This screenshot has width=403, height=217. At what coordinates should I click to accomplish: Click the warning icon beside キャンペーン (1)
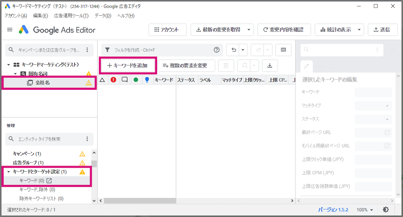[x=82, y=154]
